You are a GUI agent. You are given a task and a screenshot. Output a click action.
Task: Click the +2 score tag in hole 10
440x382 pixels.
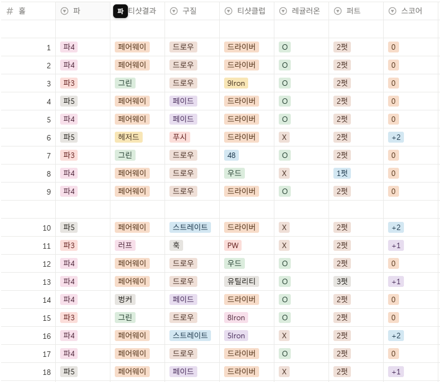[396, 227]
